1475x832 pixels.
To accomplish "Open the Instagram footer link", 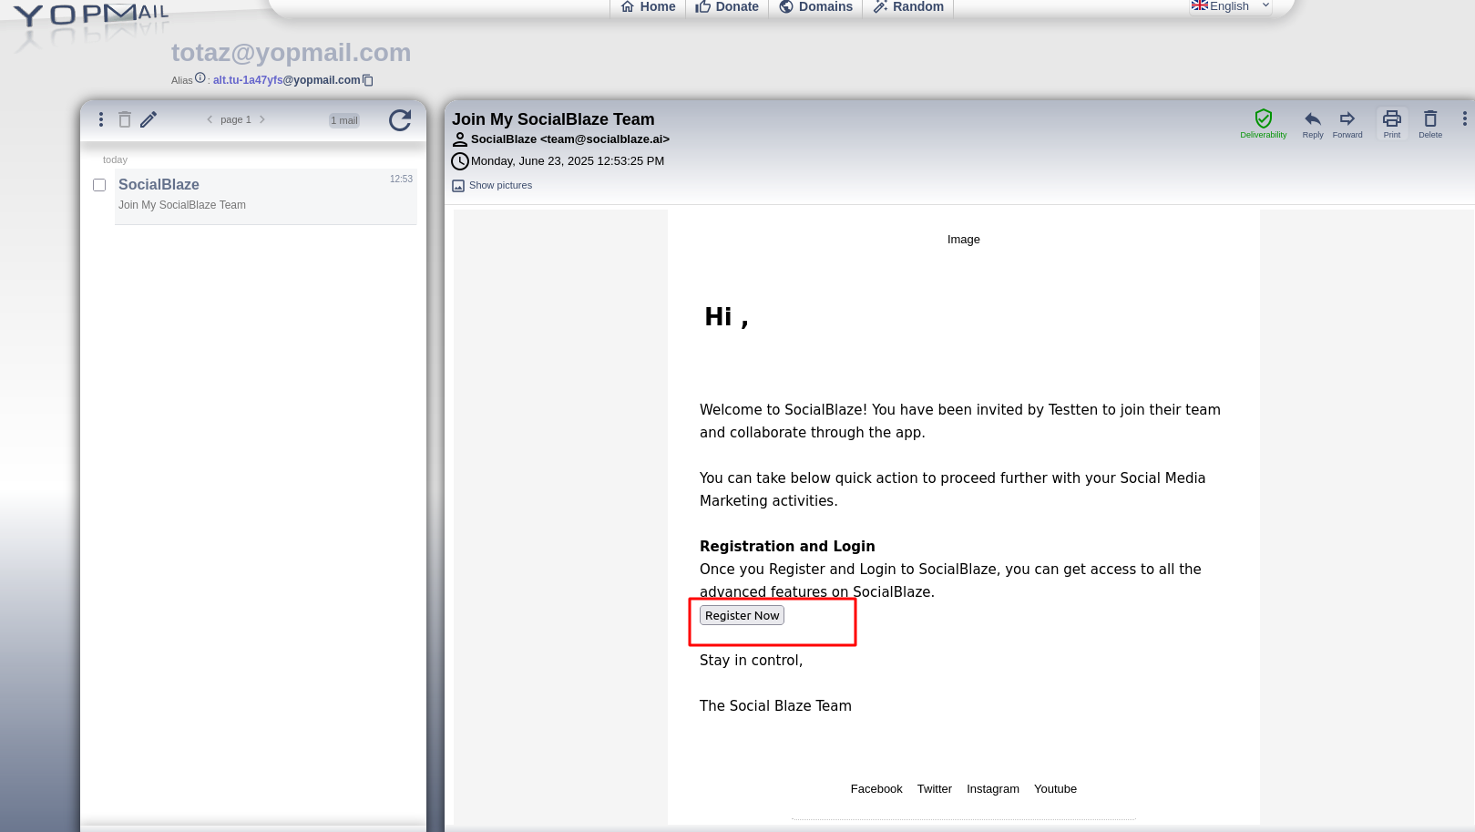I will point(993,789).
